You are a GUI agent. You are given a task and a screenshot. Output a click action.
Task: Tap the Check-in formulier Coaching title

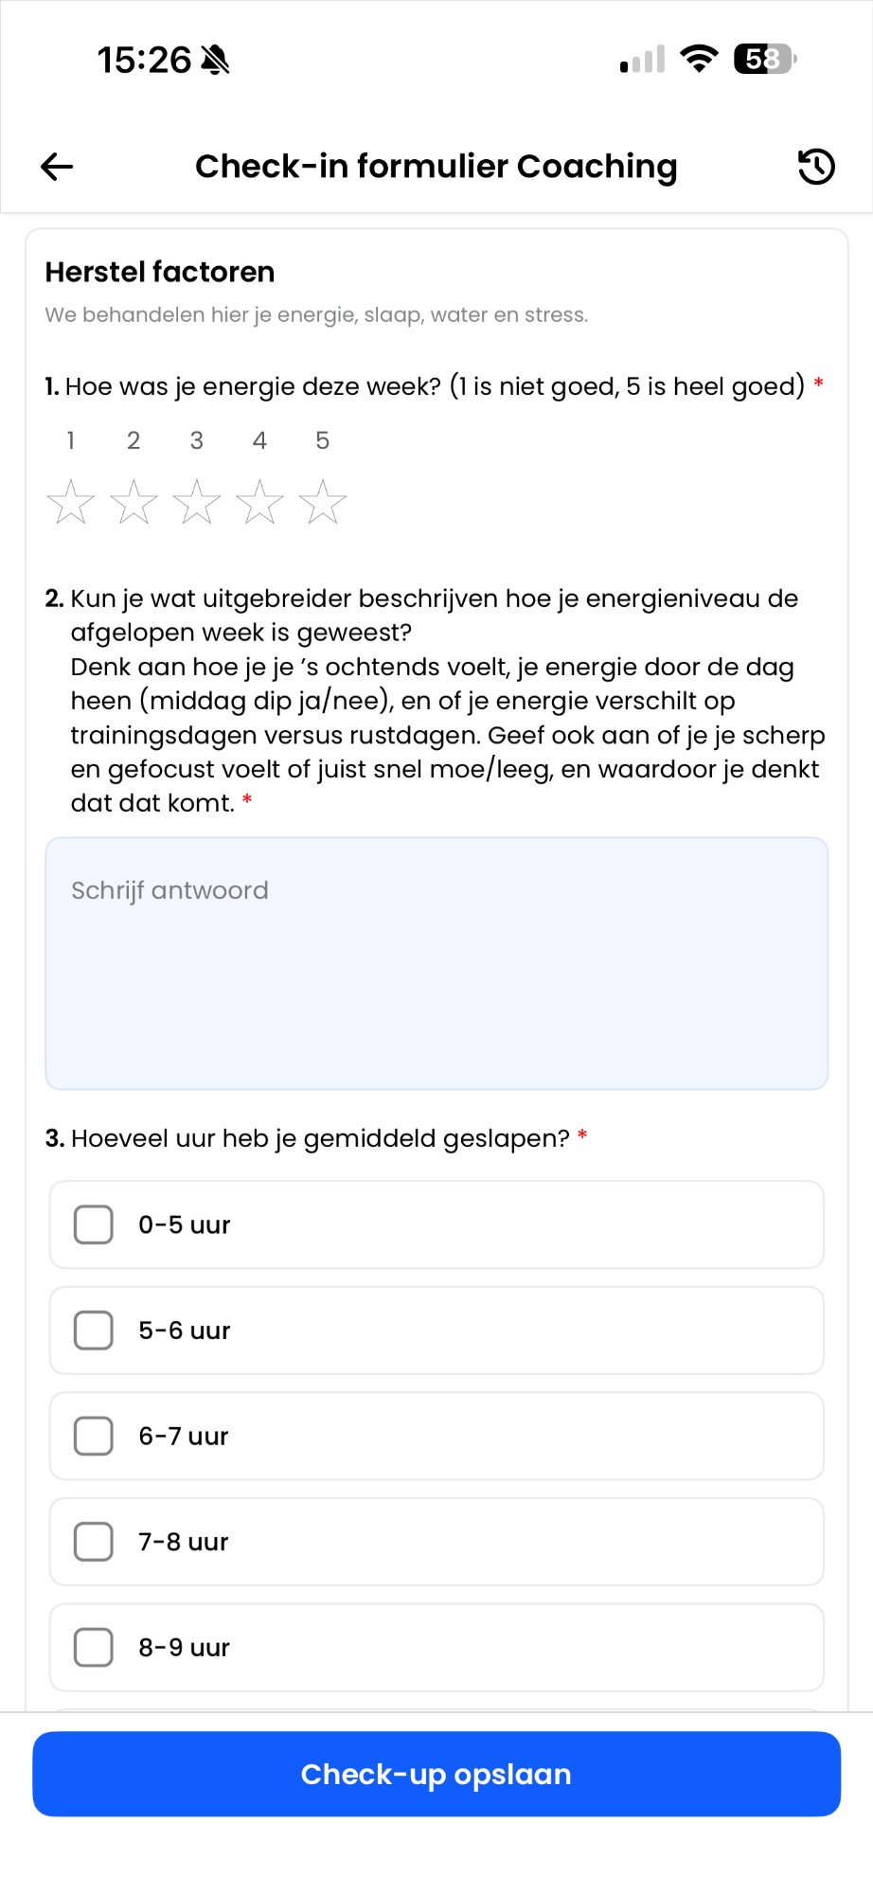coord(436,167)
